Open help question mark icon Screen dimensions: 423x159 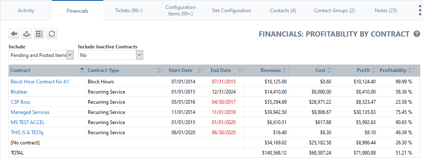pyautogui.click(x=417, y=34)
